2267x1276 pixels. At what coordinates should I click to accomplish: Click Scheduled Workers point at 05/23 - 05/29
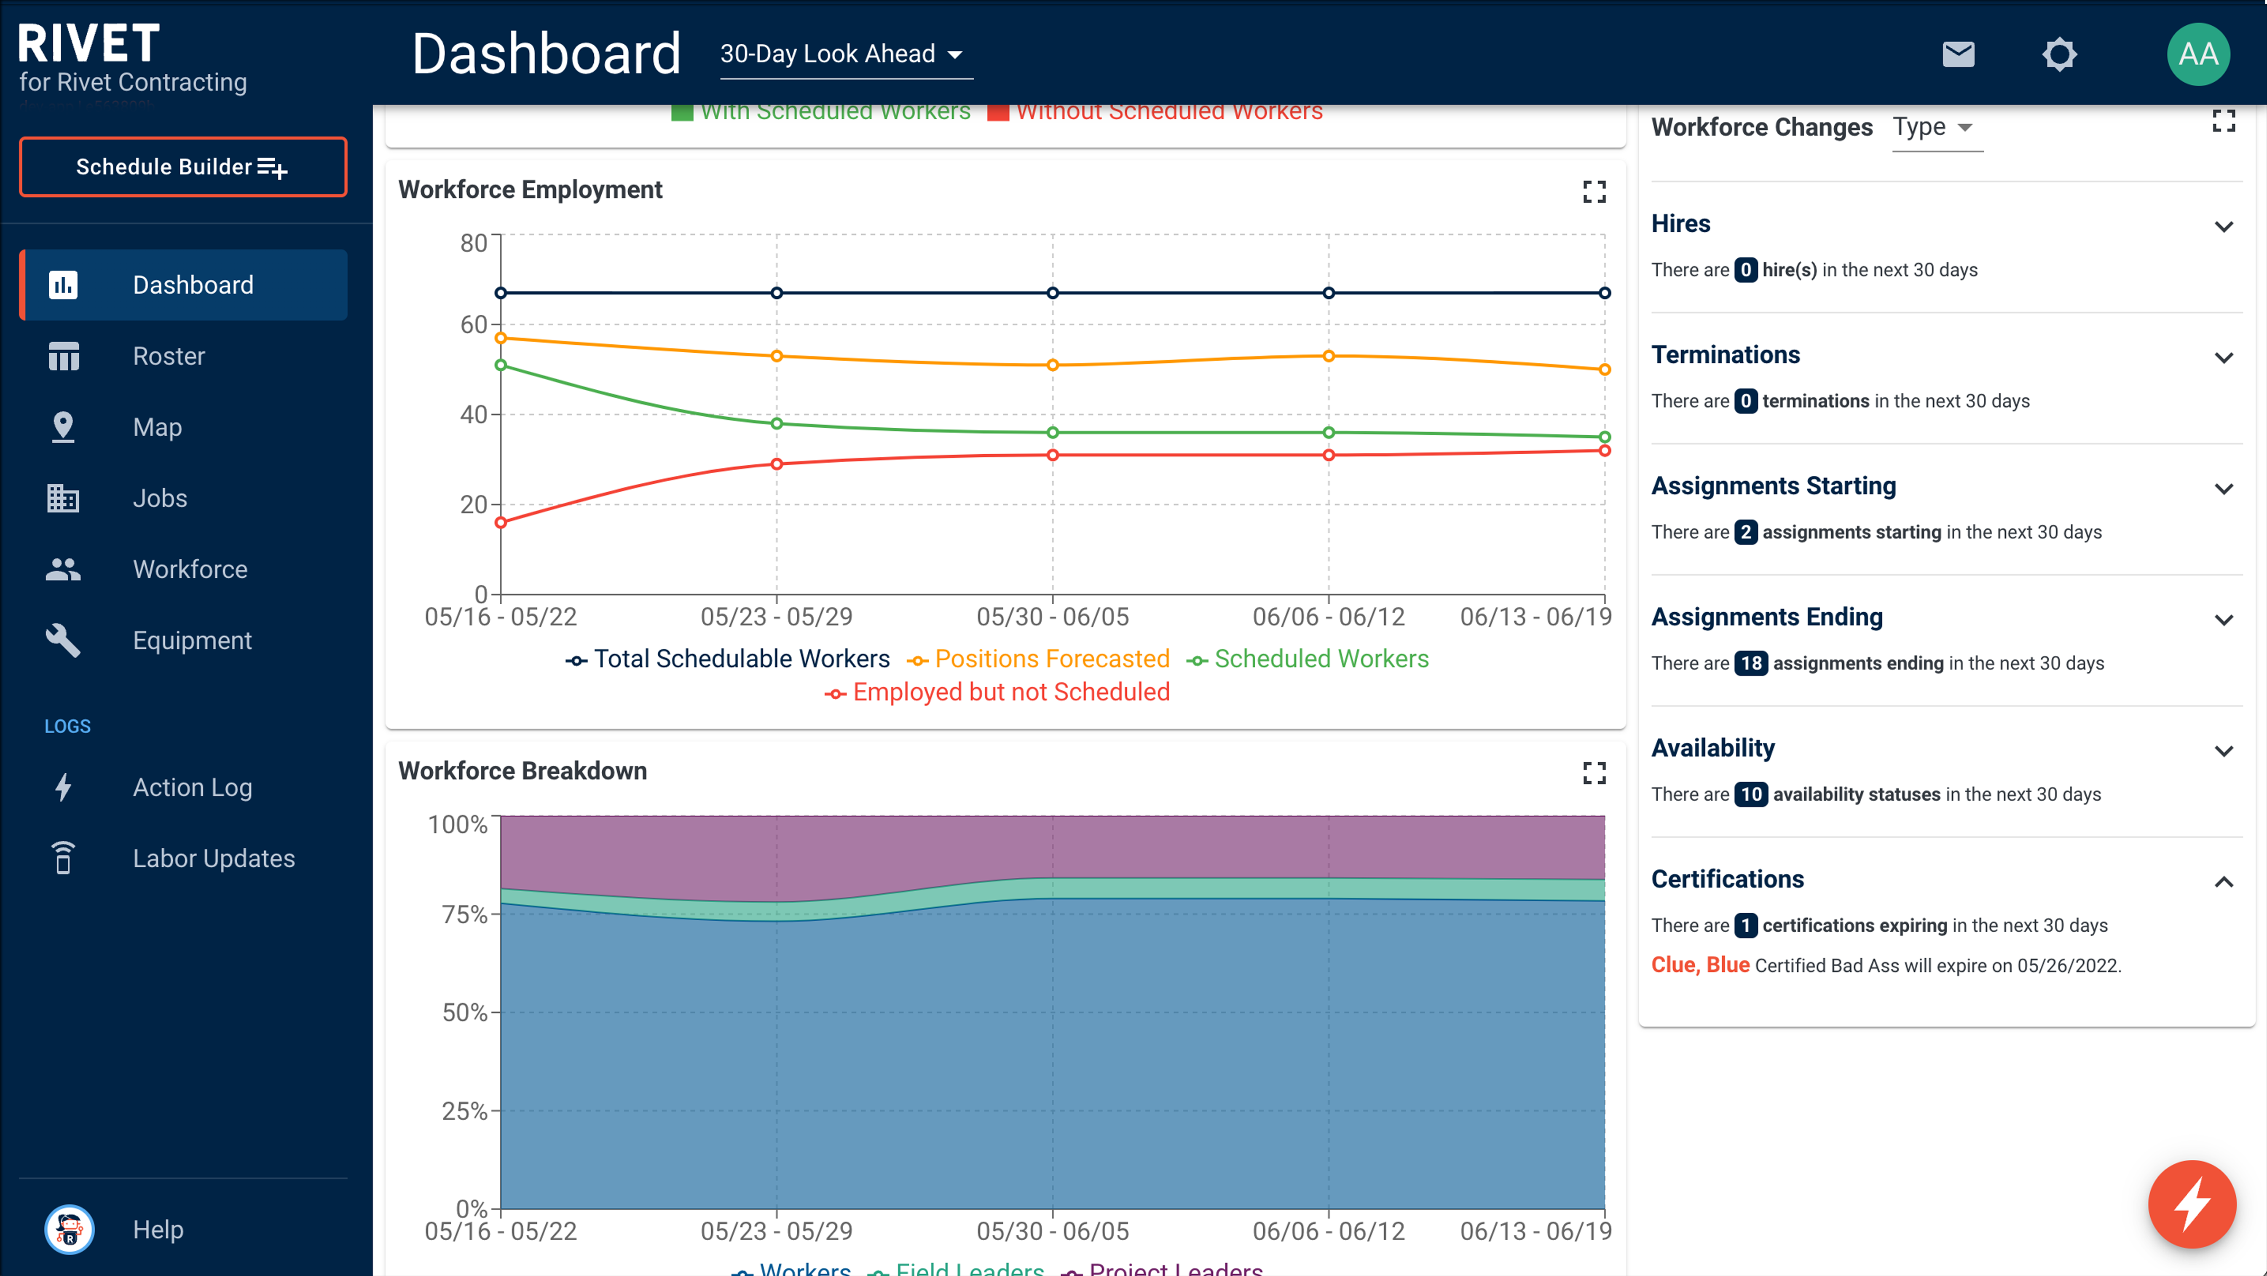click(x=776, y=423)
